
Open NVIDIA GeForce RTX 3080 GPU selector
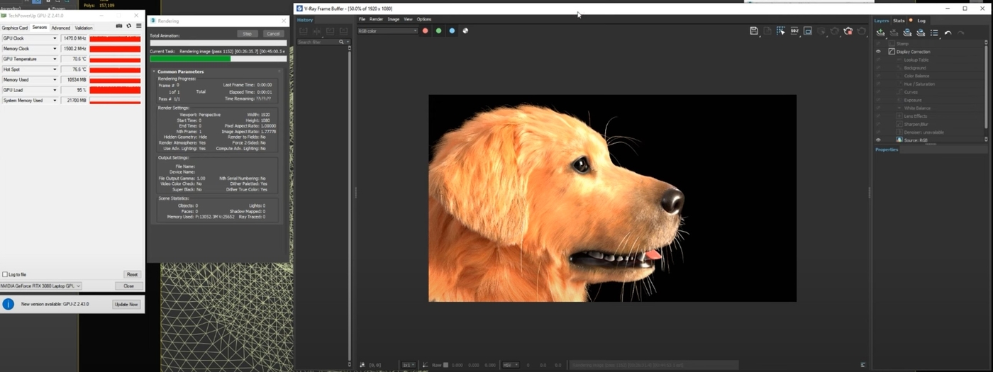tap(40, 286)
